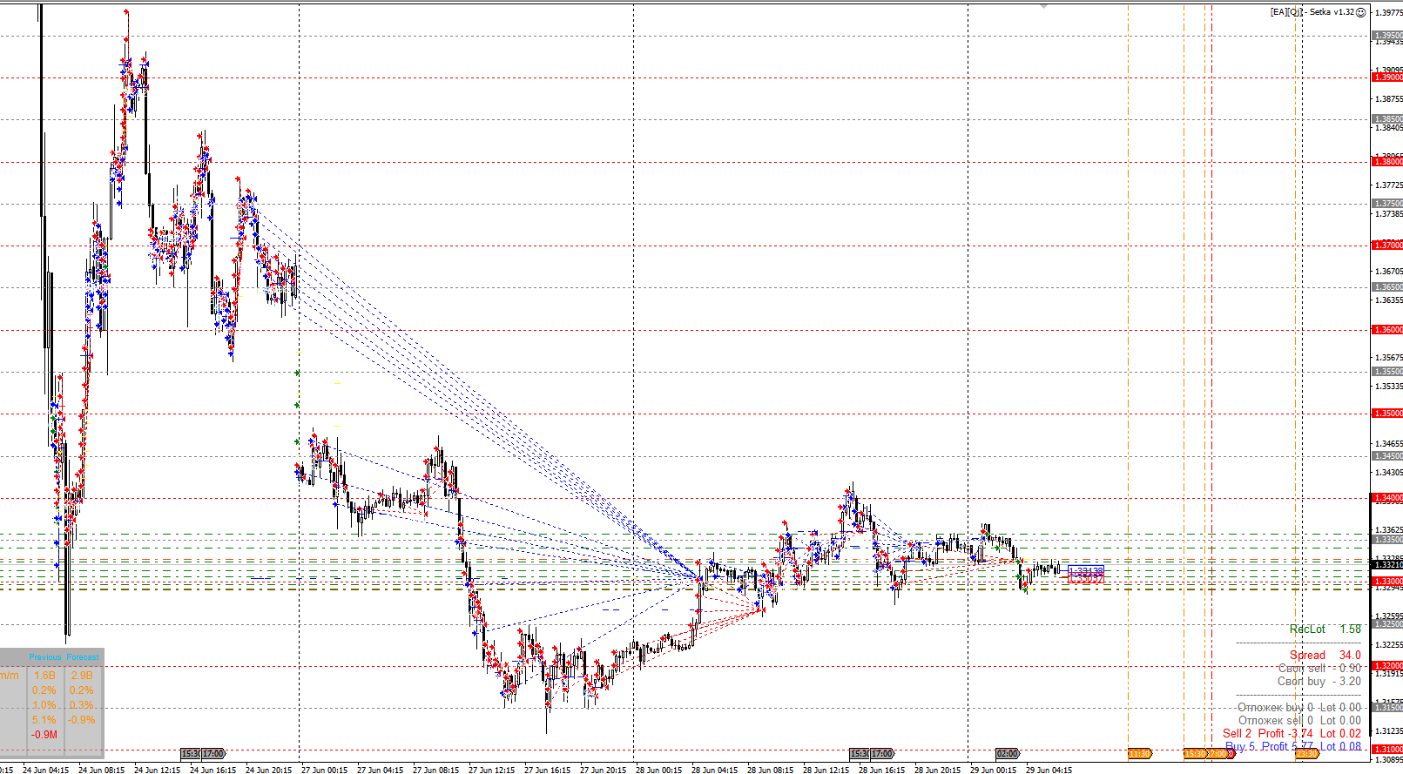Screen dimensions: 1403x774
Task: Click the 'Свой sell -0.90' line
Action: pyautogui.click(x=1319, y=668)
